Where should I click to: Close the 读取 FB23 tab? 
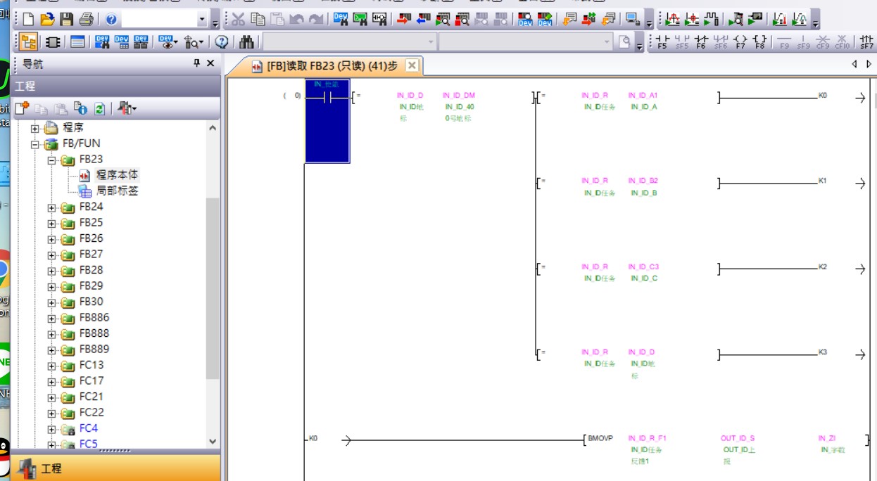click(412, 66)
